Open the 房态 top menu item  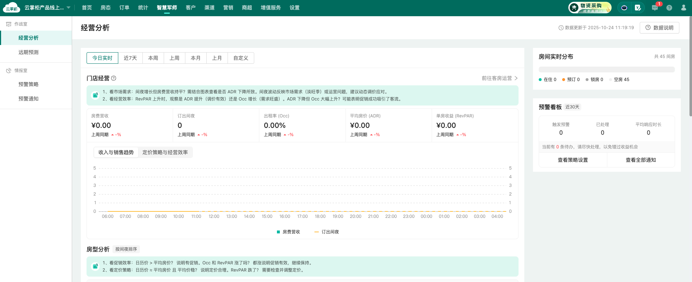pos(106,8)
